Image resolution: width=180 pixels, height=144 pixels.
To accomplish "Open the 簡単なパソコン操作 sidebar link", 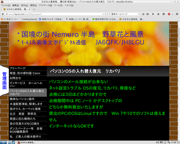I will (28, 99).
